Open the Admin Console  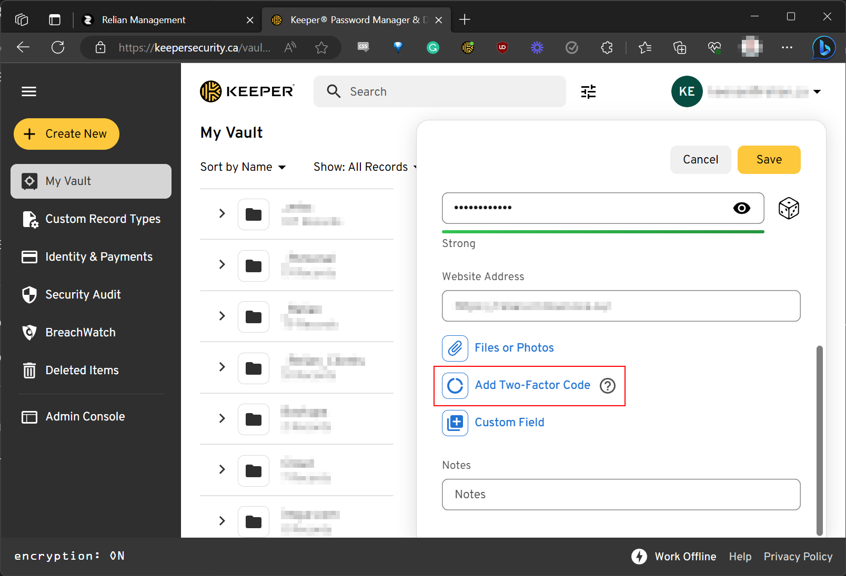(x=74, y=417)
